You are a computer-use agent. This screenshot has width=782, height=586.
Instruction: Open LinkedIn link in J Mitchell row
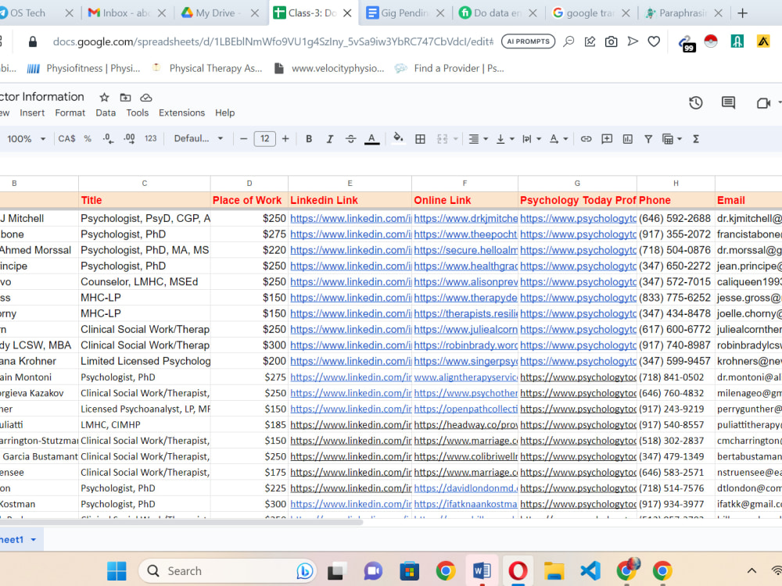[350, 218]
